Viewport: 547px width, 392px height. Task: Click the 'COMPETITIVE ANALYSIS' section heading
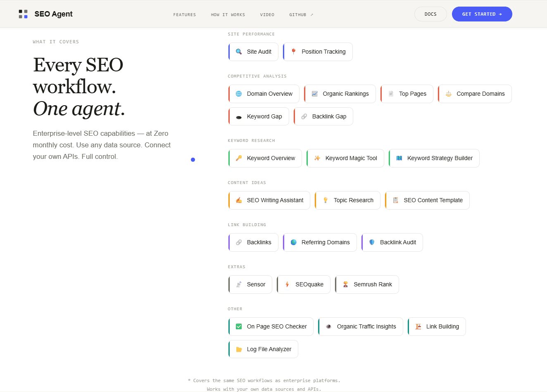(x=257, y=76)
